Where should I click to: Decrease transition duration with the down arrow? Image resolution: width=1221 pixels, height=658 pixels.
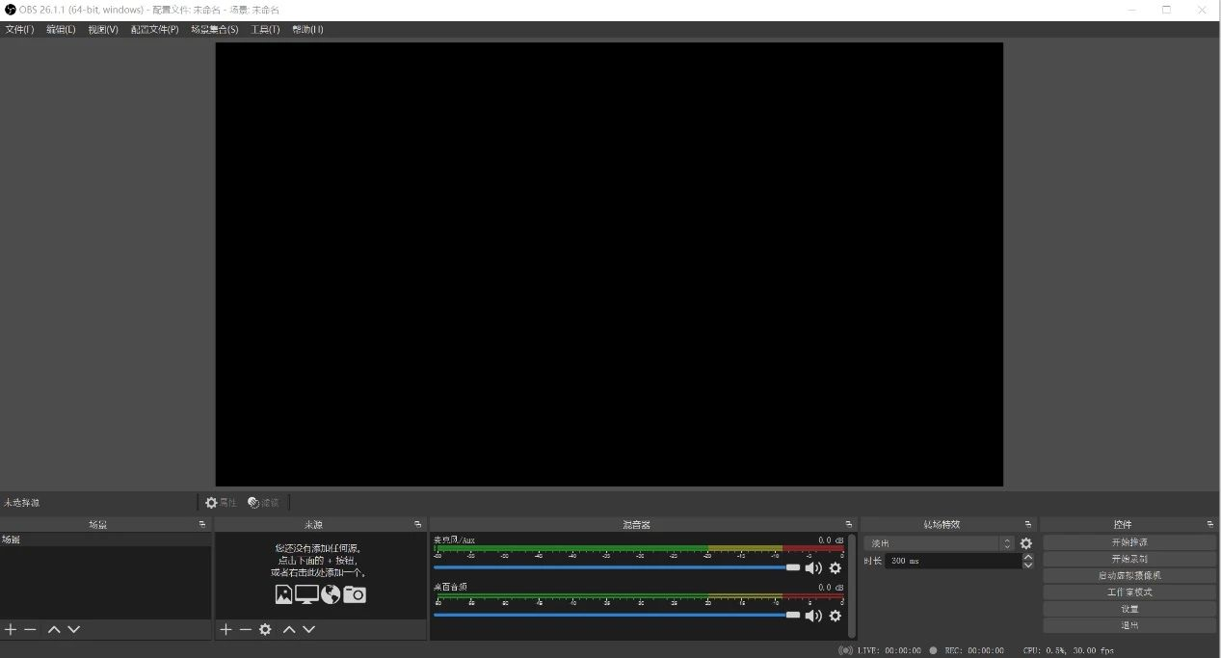[1027, 565]
